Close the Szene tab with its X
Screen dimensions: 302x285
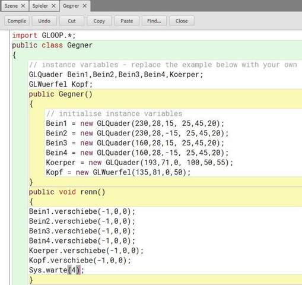click(23, 6)
